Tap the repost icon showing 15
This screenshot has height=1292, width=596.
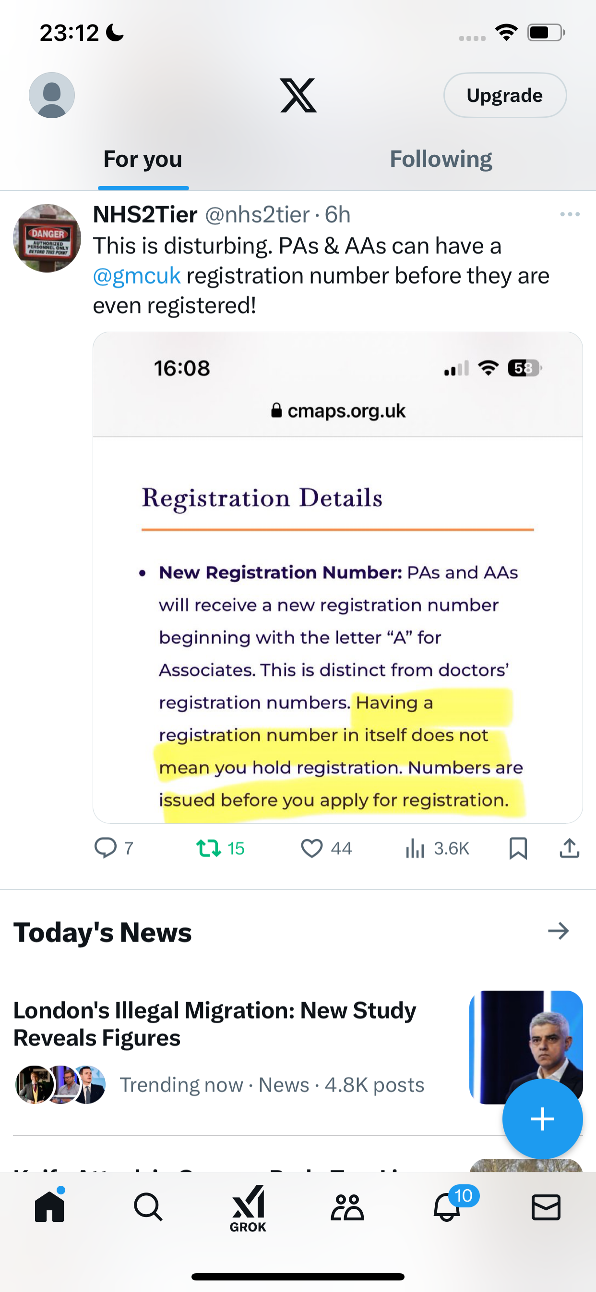pyautogui.click(x=208, y=848)
